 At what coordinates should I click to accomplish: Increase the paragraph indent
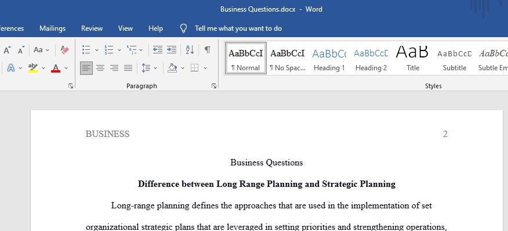(172, 50)
